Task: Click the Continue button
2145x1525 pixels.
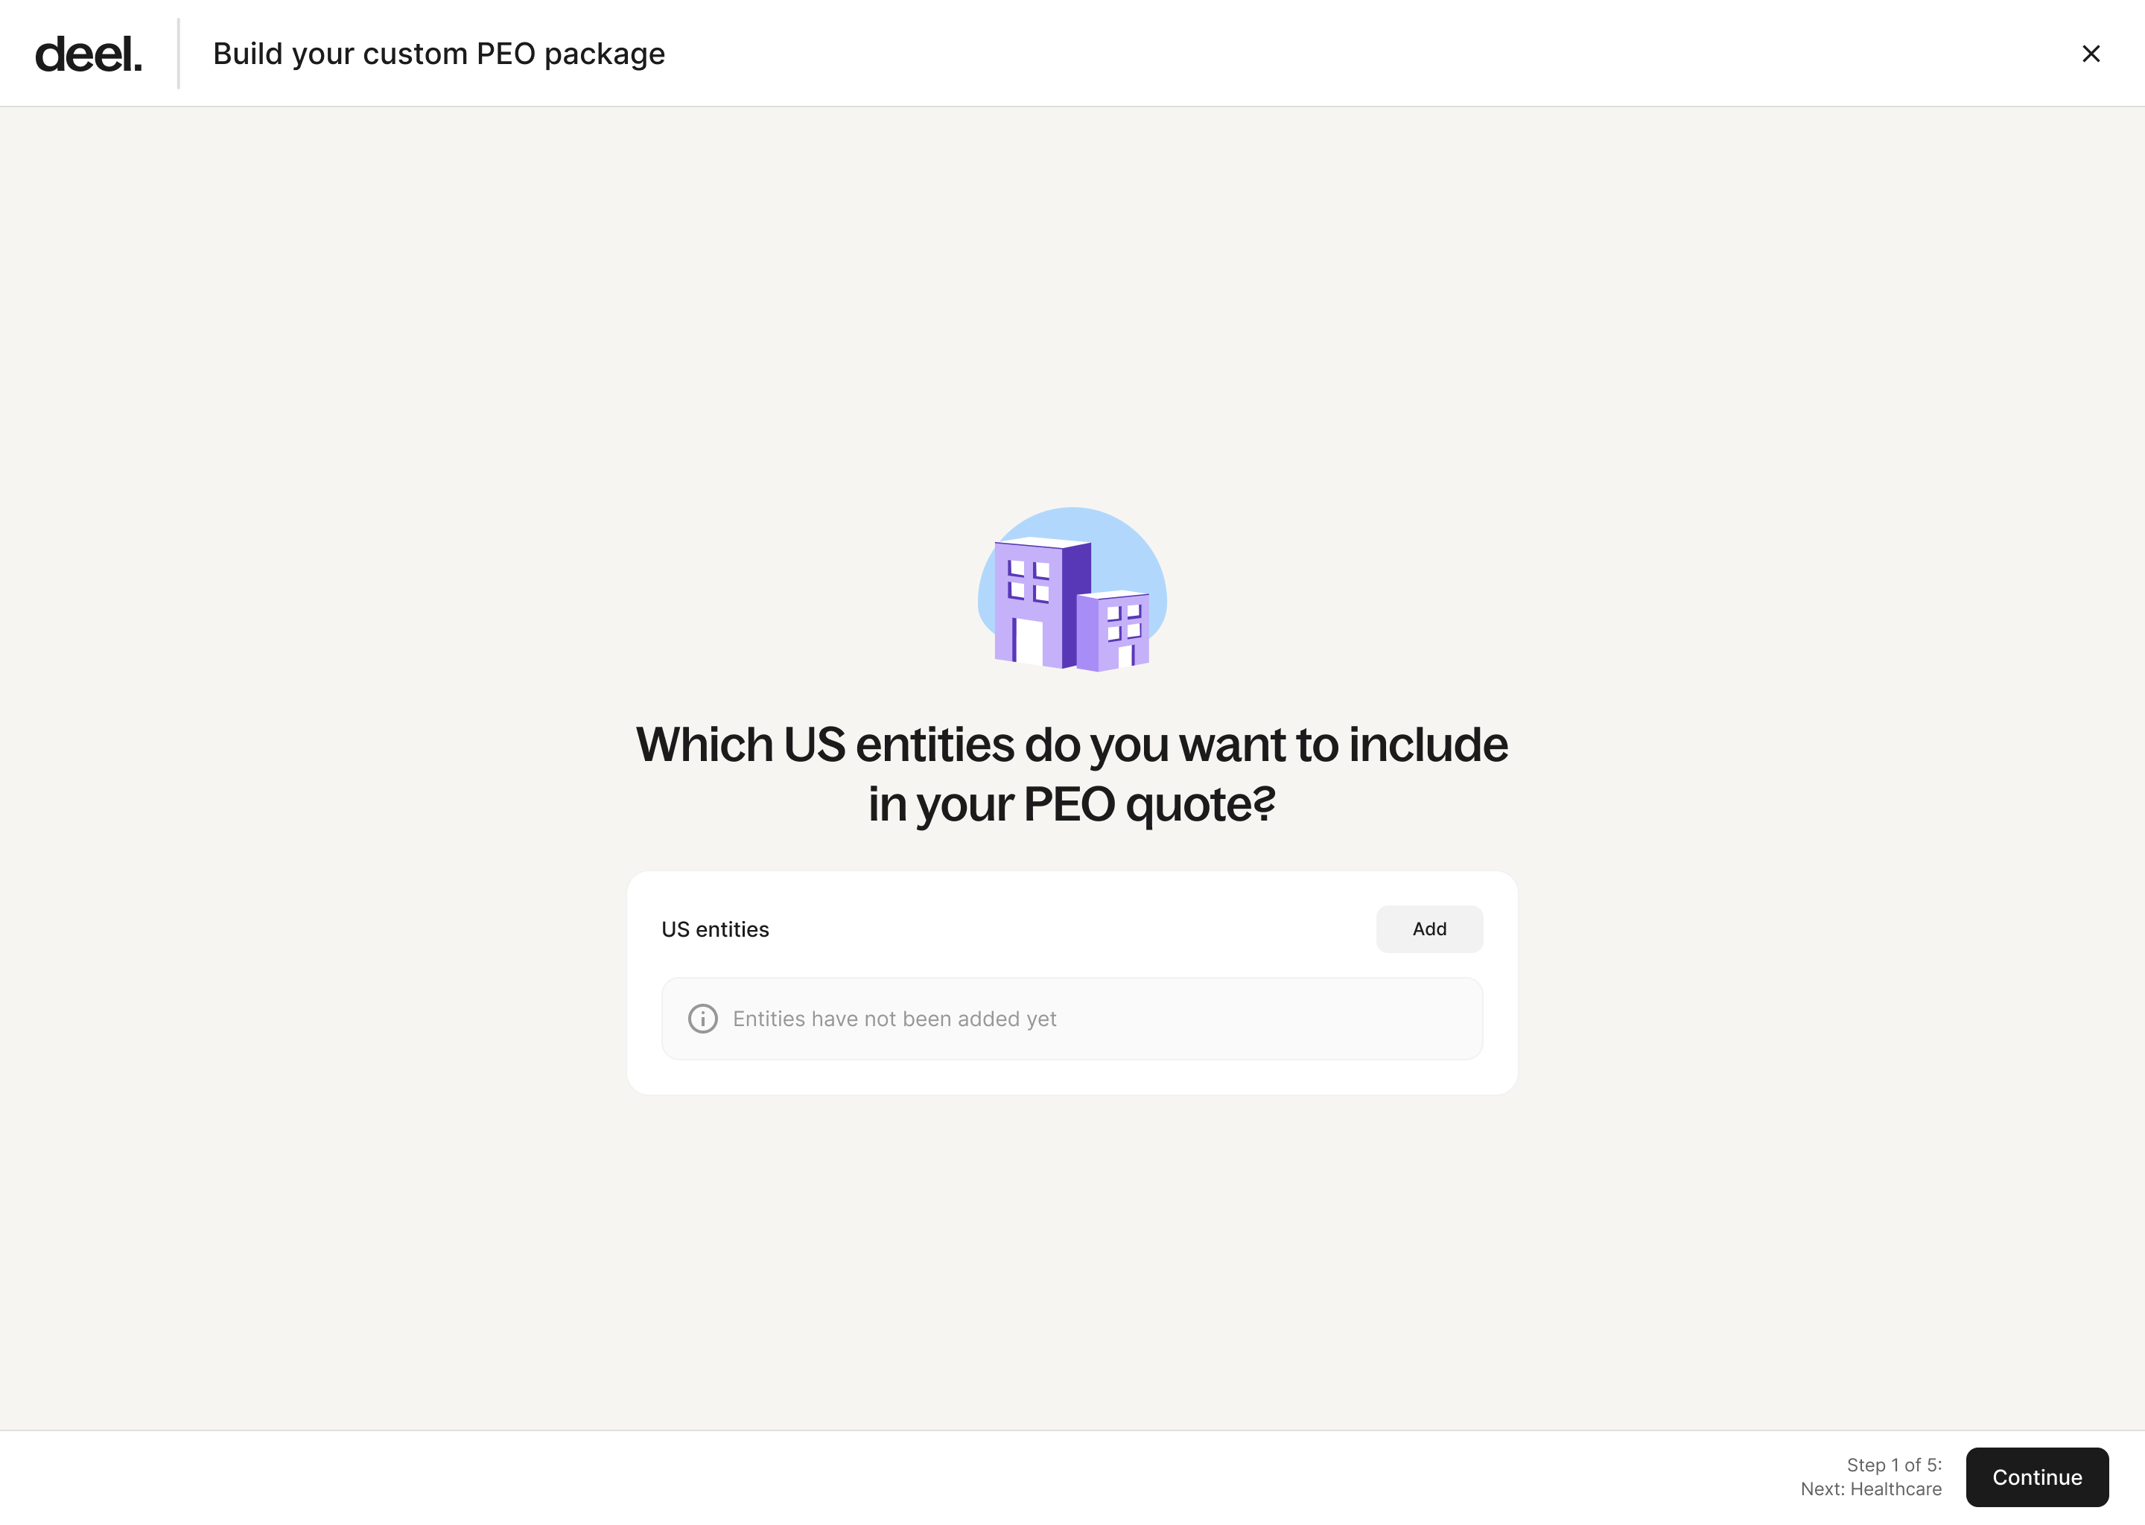Action: click(x=2037, y=1477)
